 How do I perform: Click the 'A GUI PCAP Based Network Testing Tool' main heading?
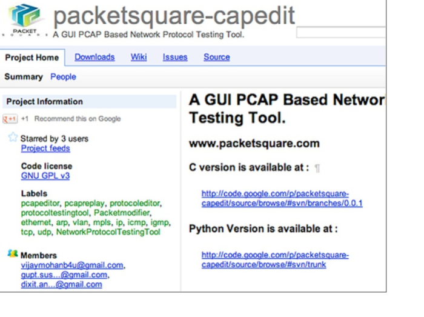[x=287, y=108]
